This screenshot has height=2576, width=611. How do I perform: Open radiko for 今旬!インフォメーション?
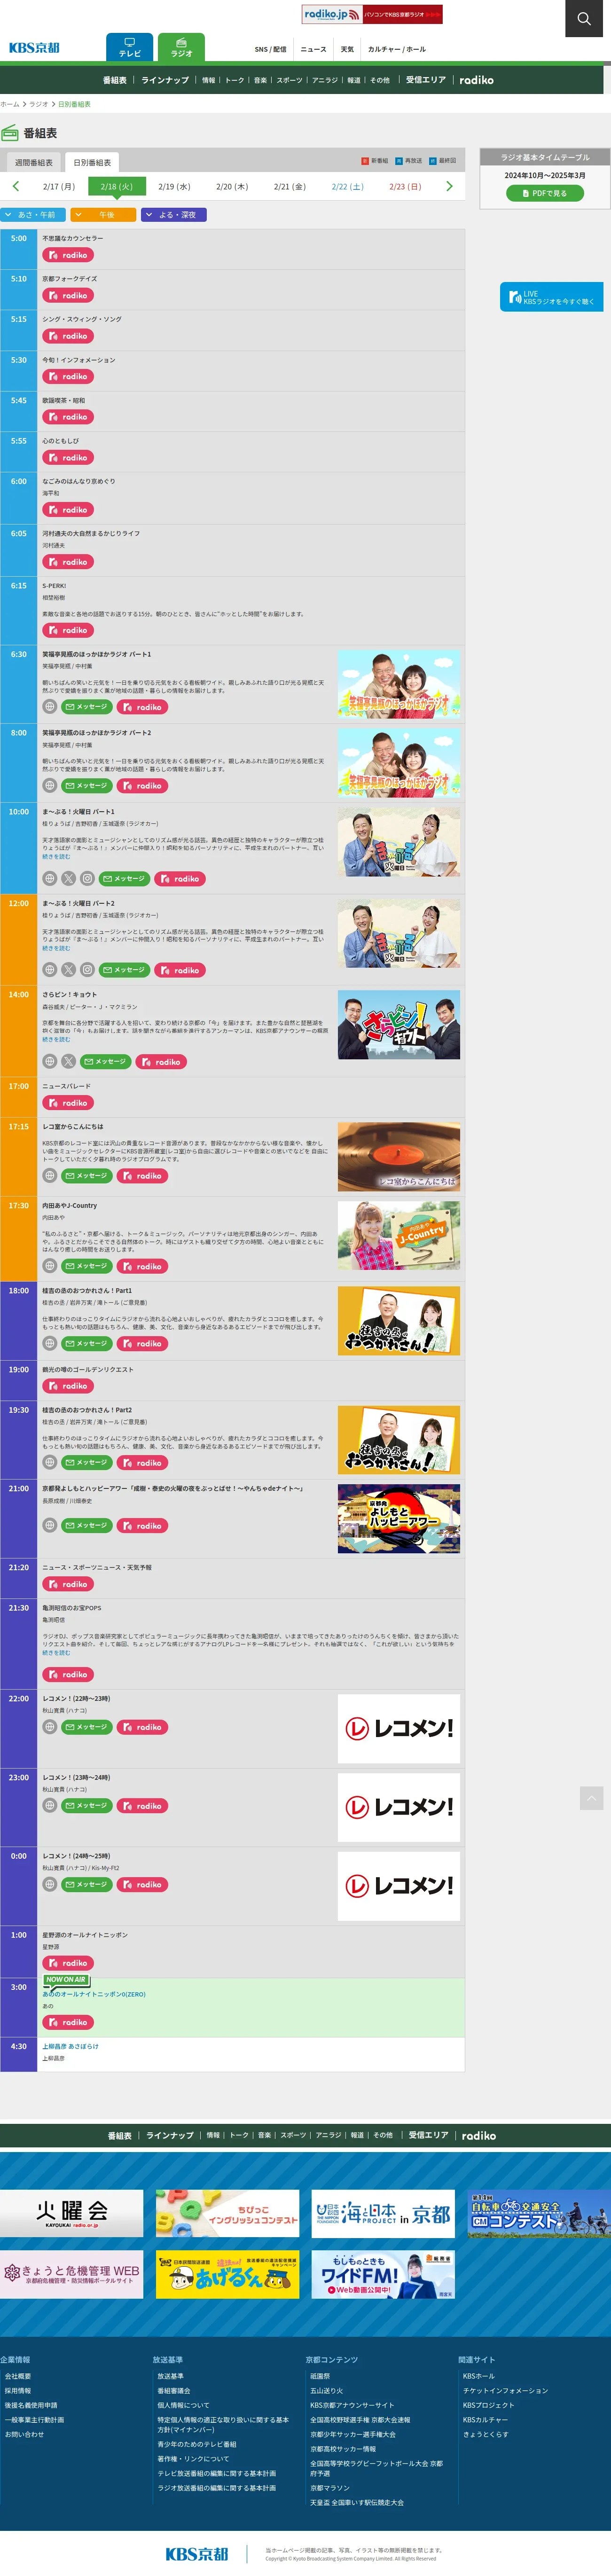tap(68, 376)
